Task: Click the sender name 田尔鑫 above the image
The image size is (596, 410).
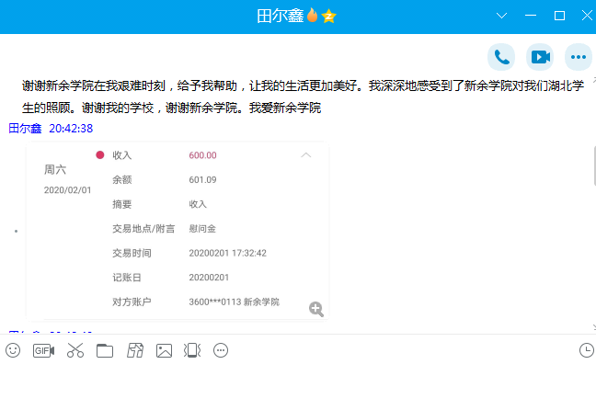Action: [x=25, y=129]
